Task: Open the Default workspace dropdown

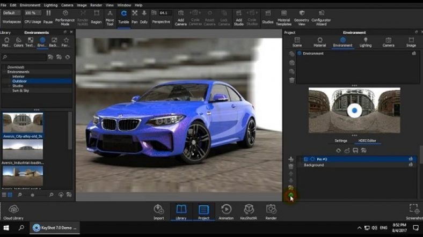Action: click(12, 12)
